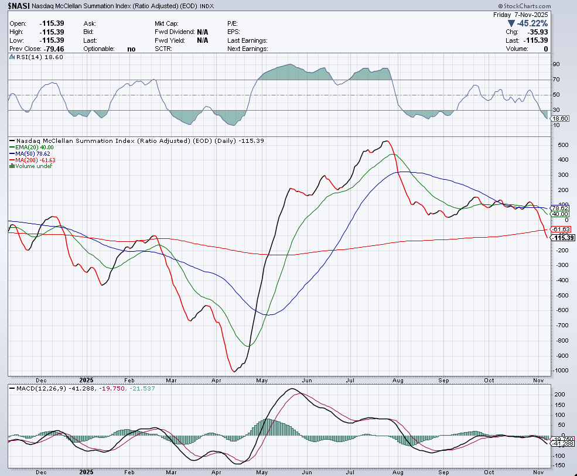
Task: Click the 40.00 green price tag on axis
Action: (x=560, y=214)
